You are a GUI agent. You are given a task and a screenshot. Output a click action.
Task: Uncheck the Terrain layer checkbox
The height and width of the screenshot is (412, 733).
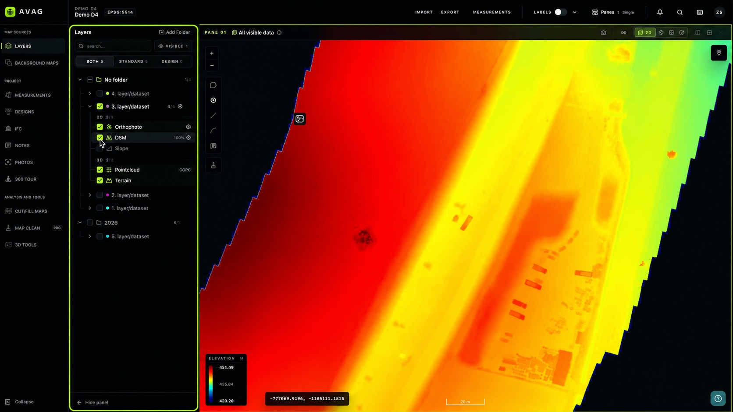point(100,180)
